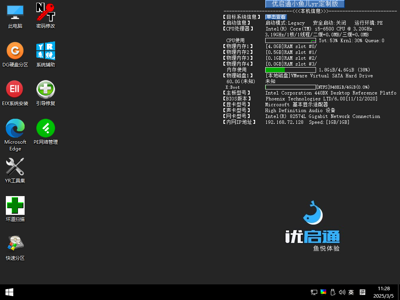Select the 系统辅助 YR icon

tap(46, 55)
